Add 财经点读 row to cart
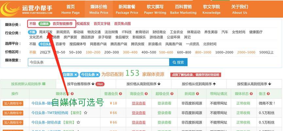The height and width of the screenshot is (131, 283). tap(13, 122)
